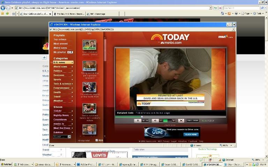Open Feedback footer link
The width and height of the screenshot is (268, 167).
(193, 141)
